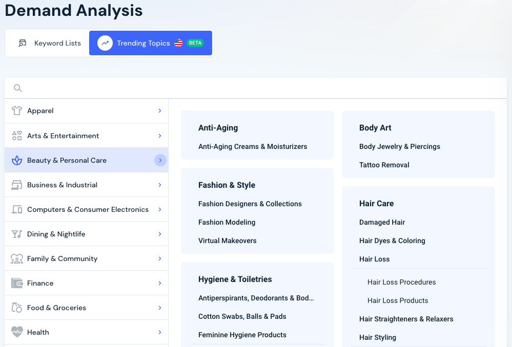Click the Beauty & Personal Care lotus icon

[x=16, y=160]
